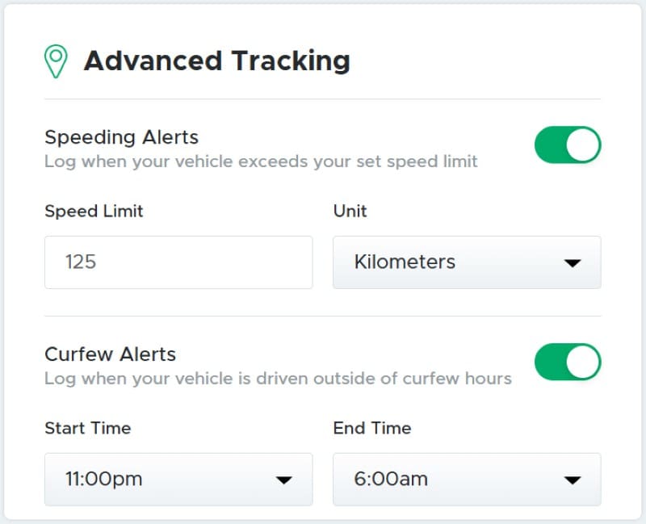Click the Start Time field label

pos(88,428)
